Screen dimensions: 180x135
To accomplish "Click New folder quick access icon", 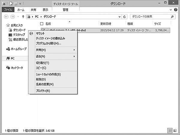I will (16, 4).
